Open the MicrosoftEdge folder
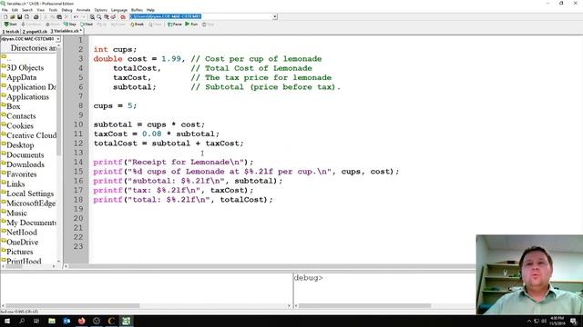 coord(31,203)
